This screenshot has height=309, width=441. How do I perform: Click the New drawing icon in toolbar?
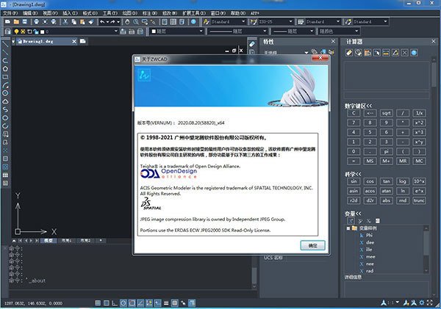point(7,21)
